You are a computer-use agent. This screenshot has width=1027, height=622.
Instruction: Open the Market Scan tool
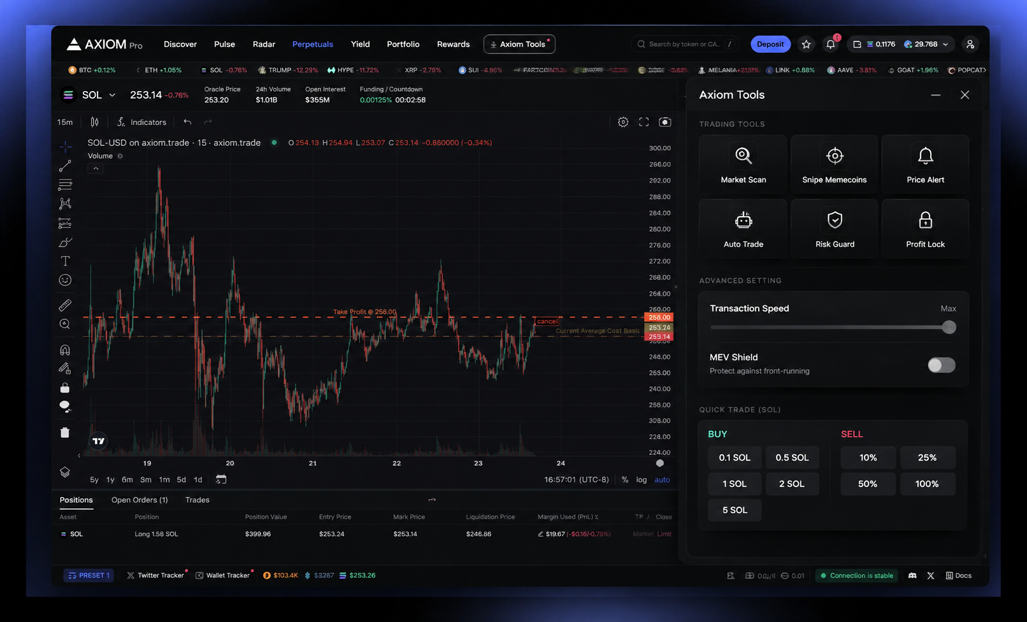coord(743,164)
